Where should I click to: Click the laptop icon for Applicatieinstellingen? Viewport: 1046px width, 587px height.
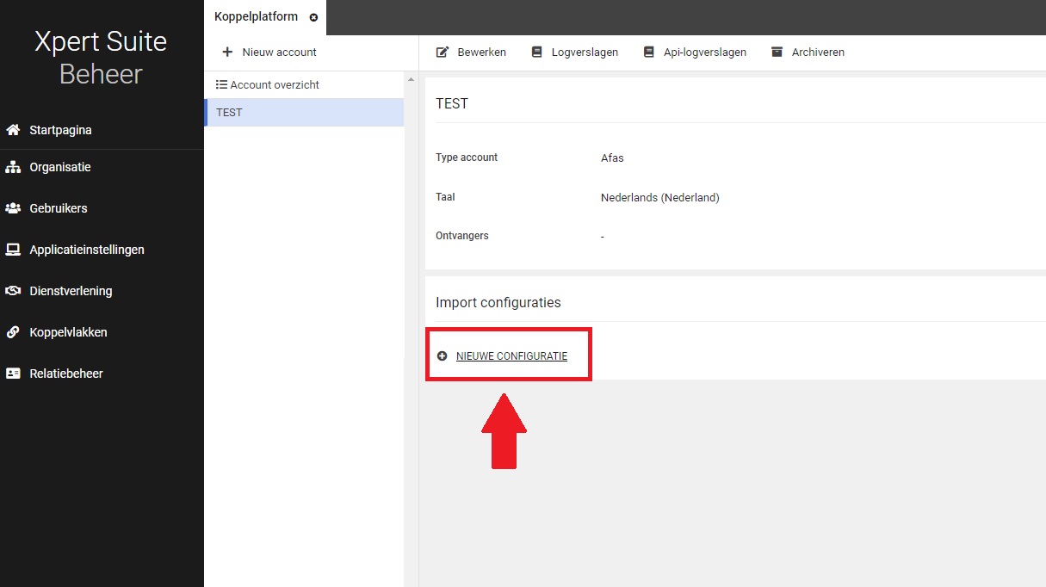coord(13,250)
